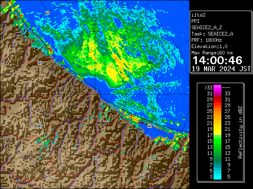The height and width of the screenshot is (189, 253).
Task: Click the 'Max Range:60 km' text
Action: tap(212, 53)
